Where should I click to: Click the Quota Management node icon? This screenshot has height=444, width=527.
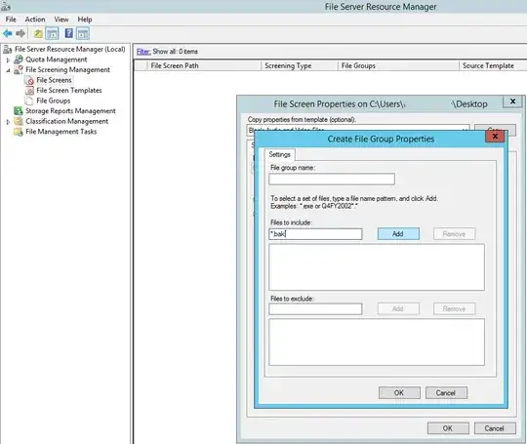click(x=19, y=60)
